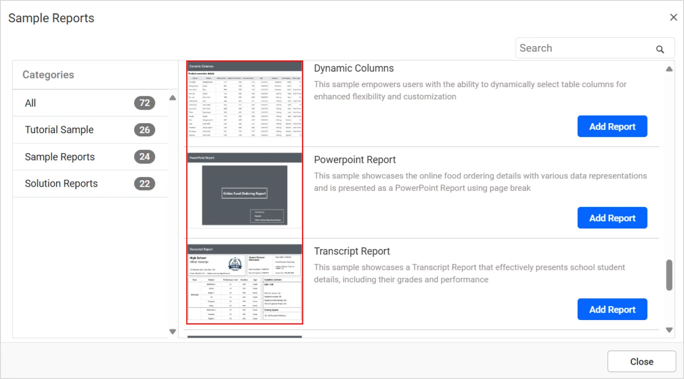Click the down arrow of the reports list scrollbar
The height and width of the screenshot is (379, 684).
tap(669, 330)
